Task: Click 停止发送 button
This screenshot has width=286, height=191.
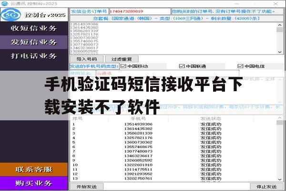Action: point(266,187)
